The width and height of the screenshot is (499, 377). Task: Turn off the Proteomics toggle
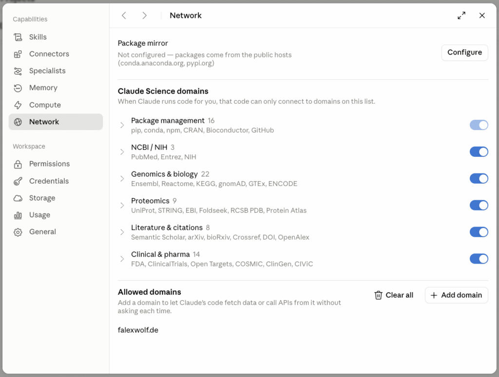pos(479,205)
